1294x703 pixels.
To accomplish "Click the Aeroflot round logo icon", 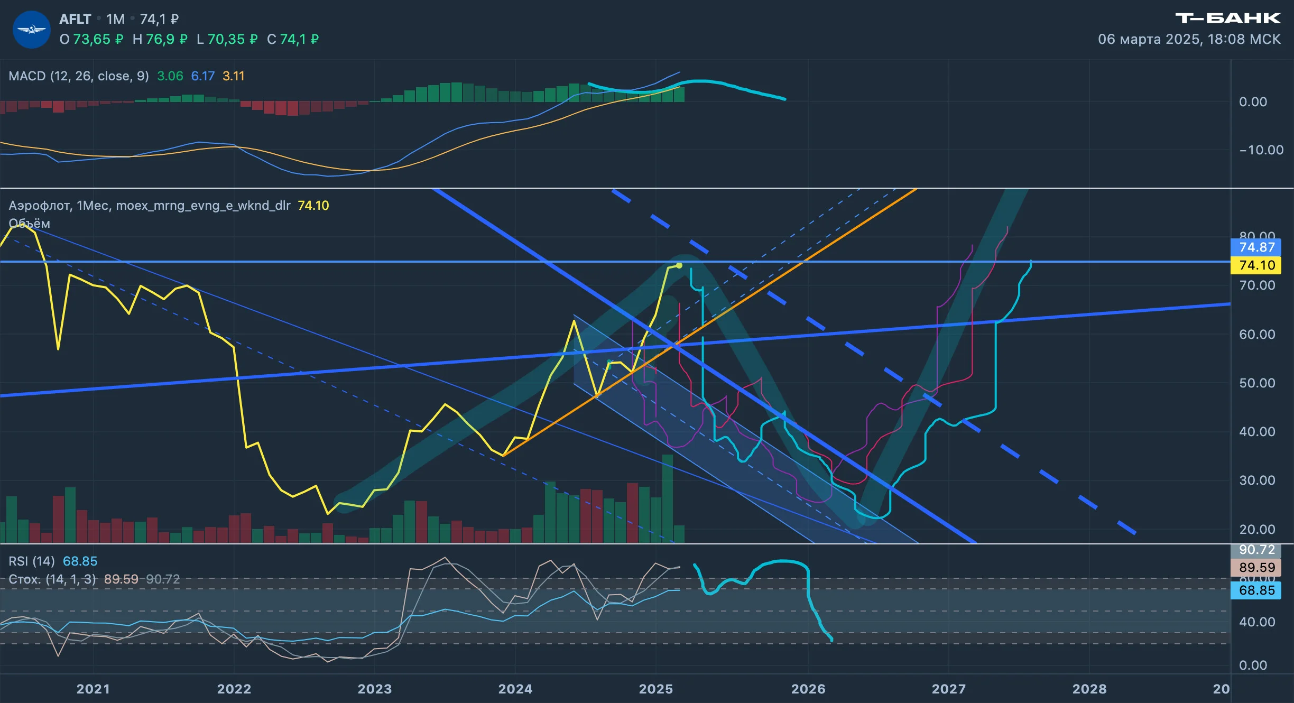I will (31, 30).
